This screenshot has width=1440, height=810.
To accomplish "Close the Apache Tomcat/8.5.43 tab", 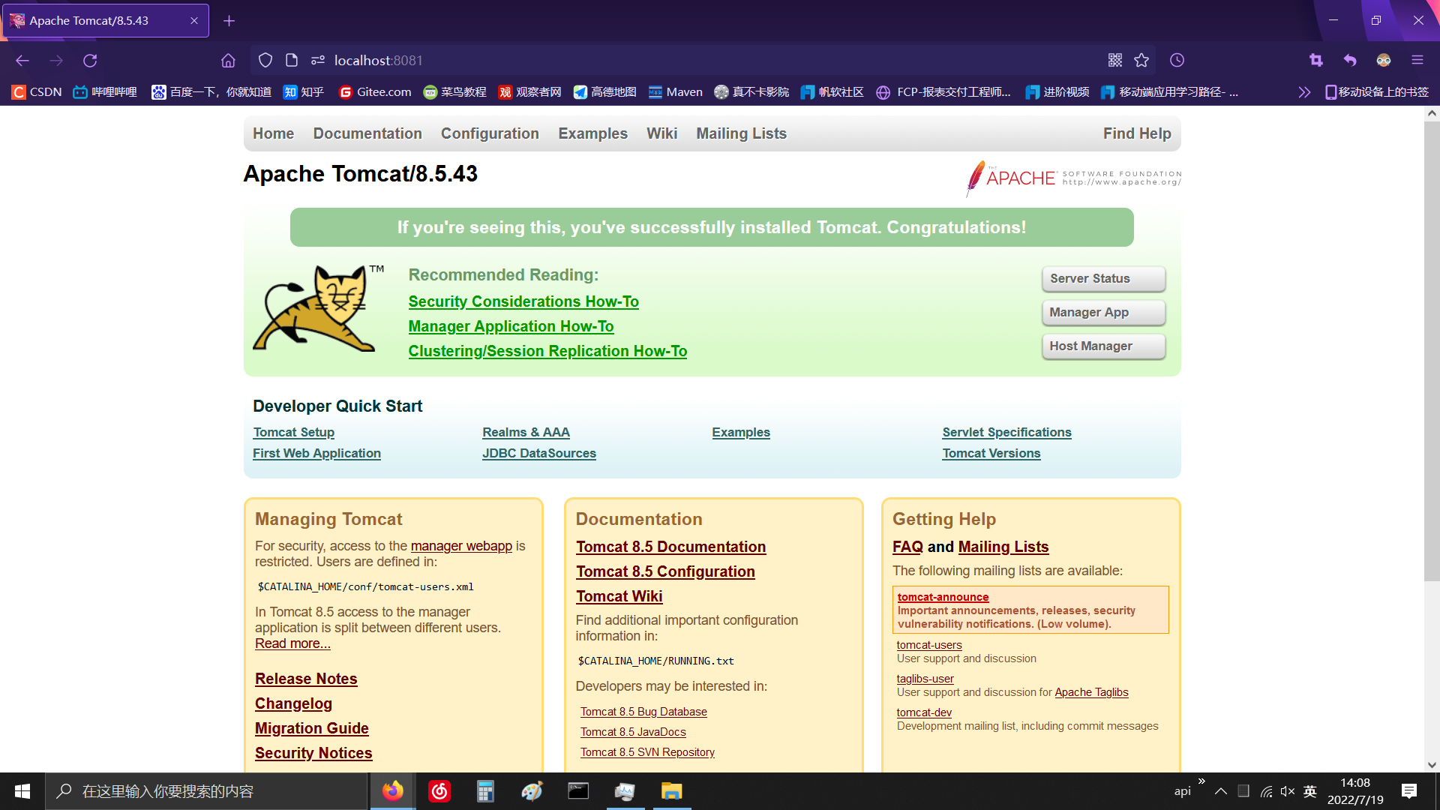I will click(194, 21).
